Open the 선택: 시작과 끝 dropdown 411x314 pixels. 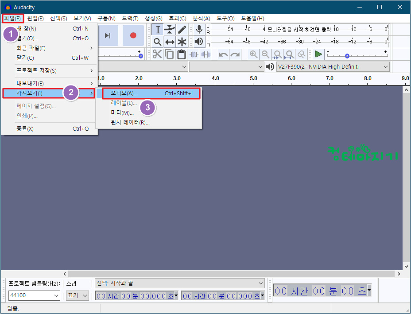tap(179, 283)
